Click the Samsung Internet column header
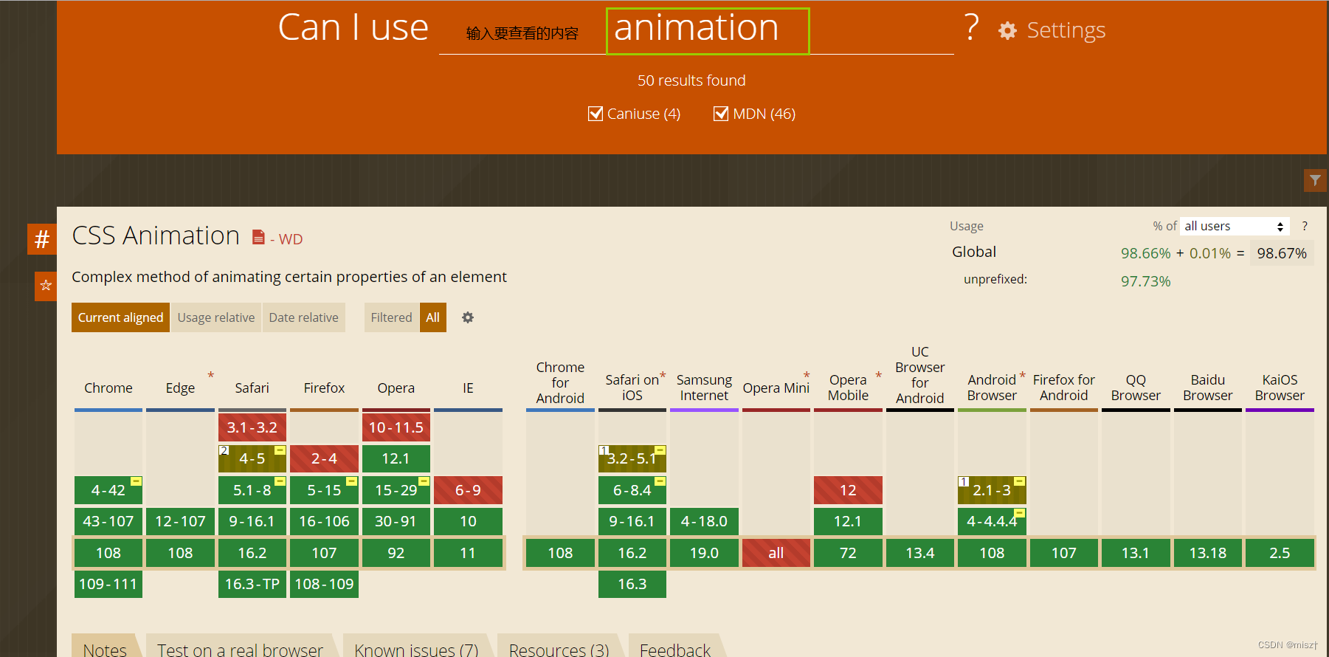The image size is (1329, 657). click(x=704, y=388)
